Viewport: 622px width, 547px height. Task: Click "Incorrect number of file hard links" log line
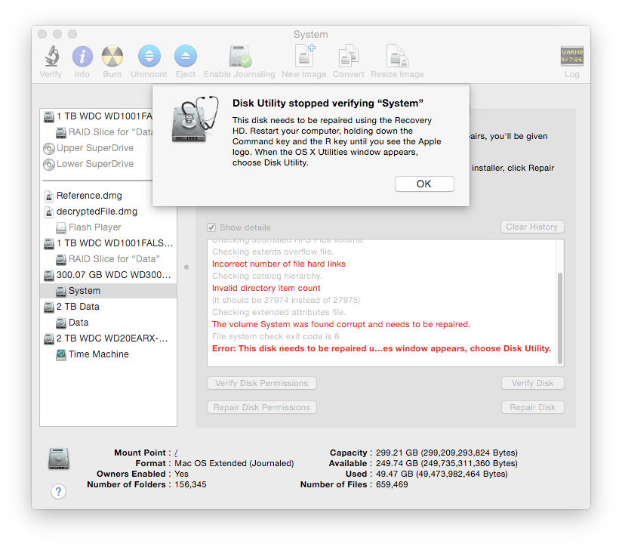click(279, 264)
